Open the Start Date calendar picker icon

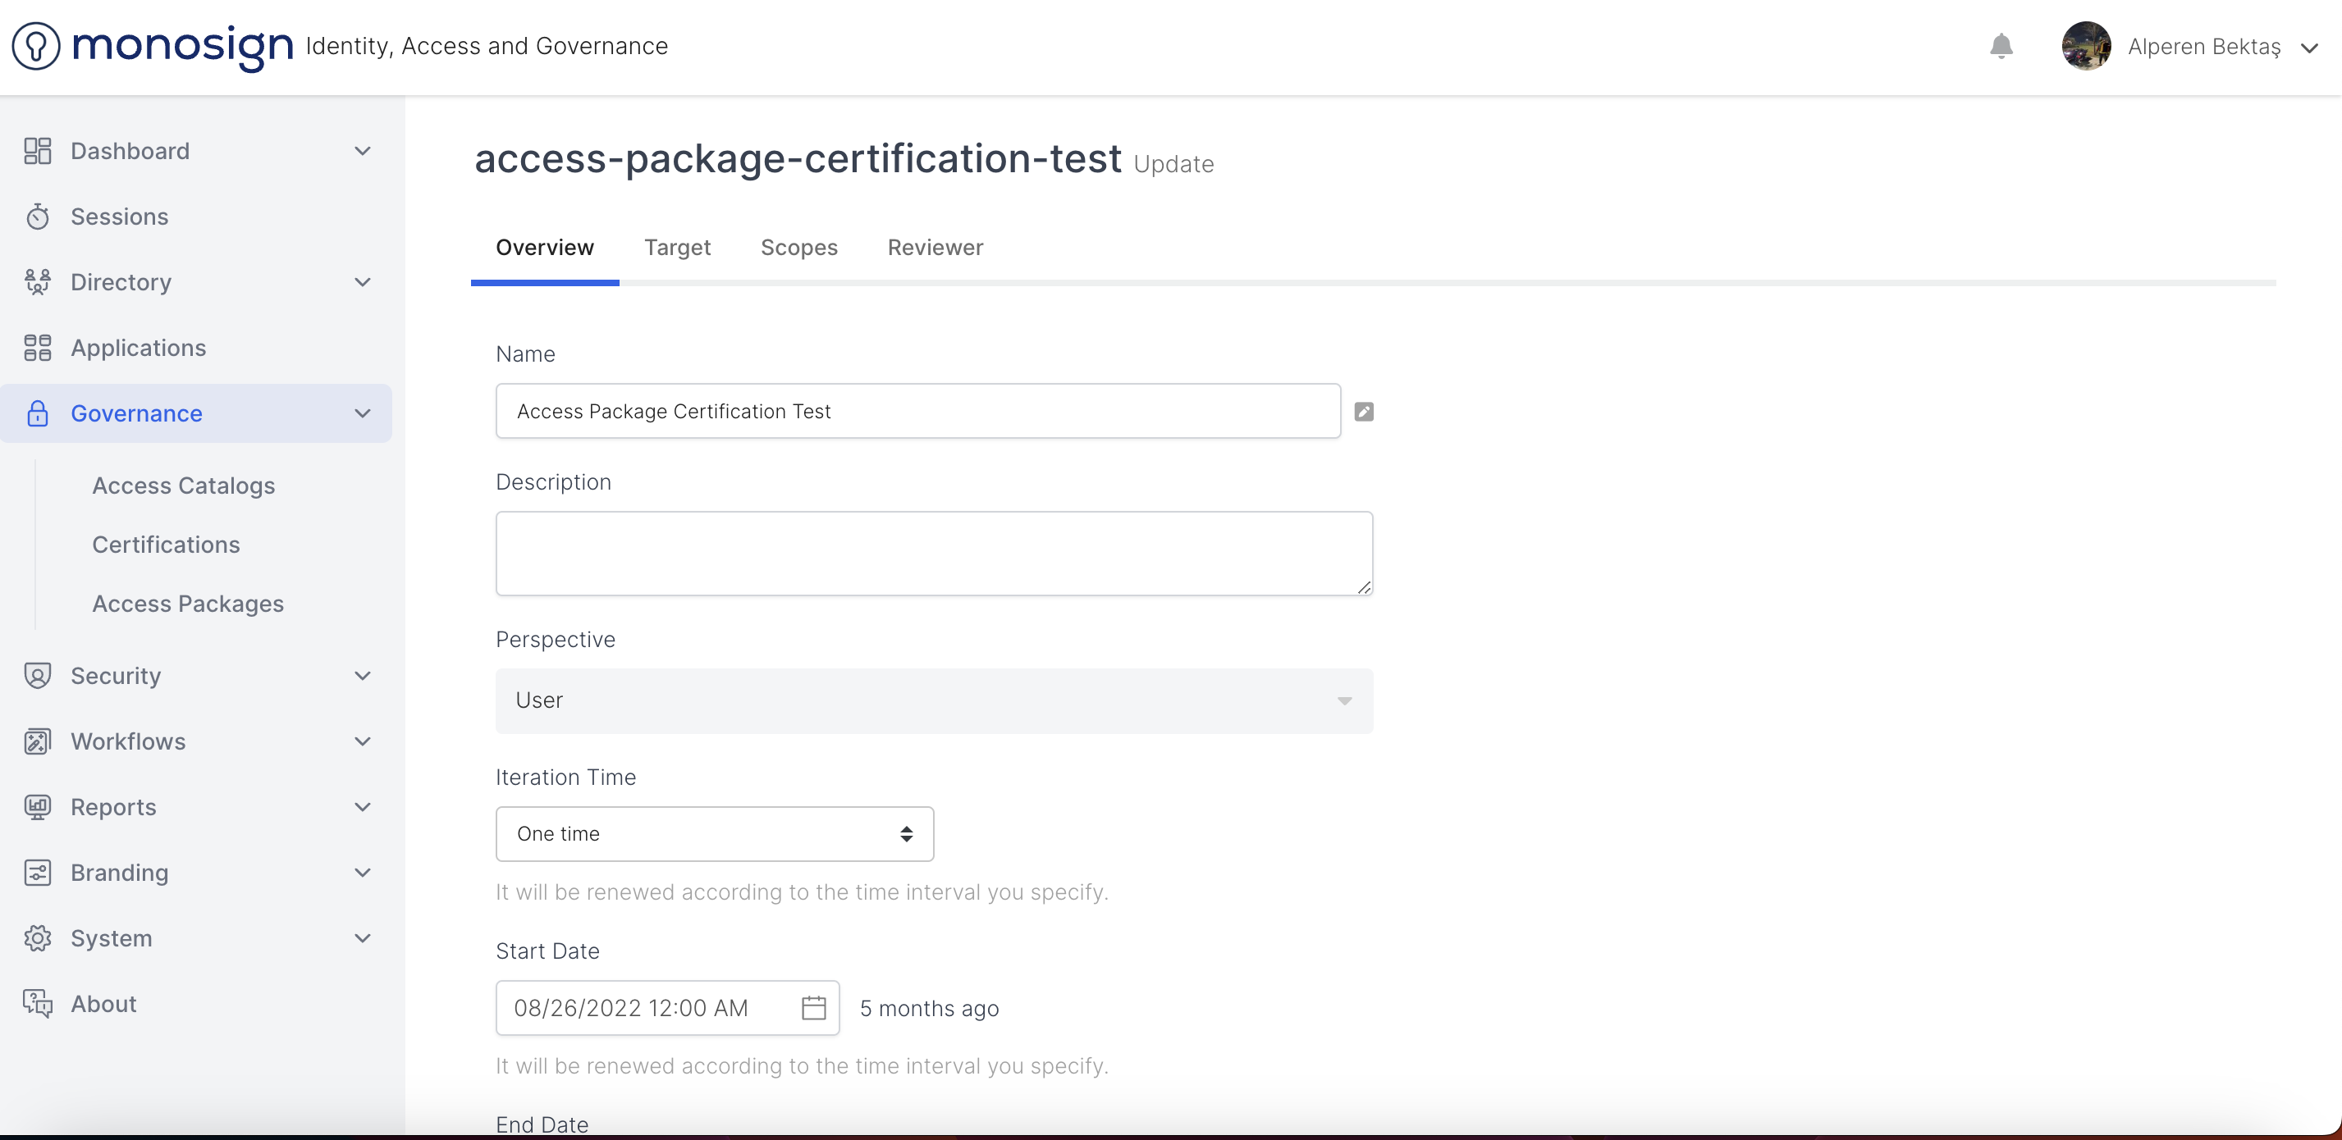(814, 1007)
